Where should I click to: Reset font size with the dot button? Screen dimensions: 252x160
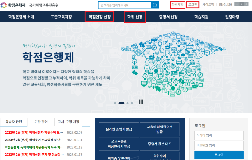(x=241, y=4)
